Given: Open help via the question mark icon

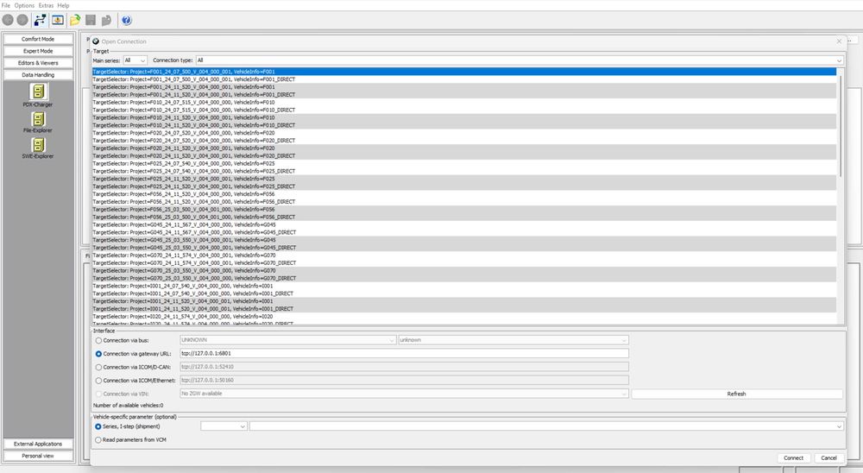Looking at the screenshot, I should (x=127, y=21).
